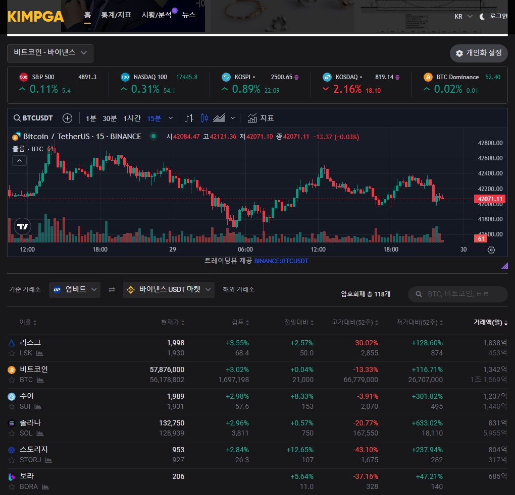Sort by 거래액(일) column
This screenshot has width=515, height=495.
(490, 322)
